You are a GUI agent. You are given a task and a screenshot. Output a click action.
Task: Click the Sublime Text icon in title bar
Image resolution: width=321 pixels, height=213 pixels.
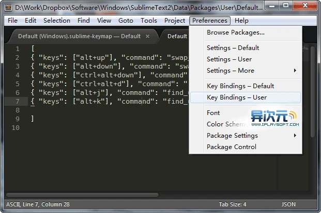click(7, 7)
